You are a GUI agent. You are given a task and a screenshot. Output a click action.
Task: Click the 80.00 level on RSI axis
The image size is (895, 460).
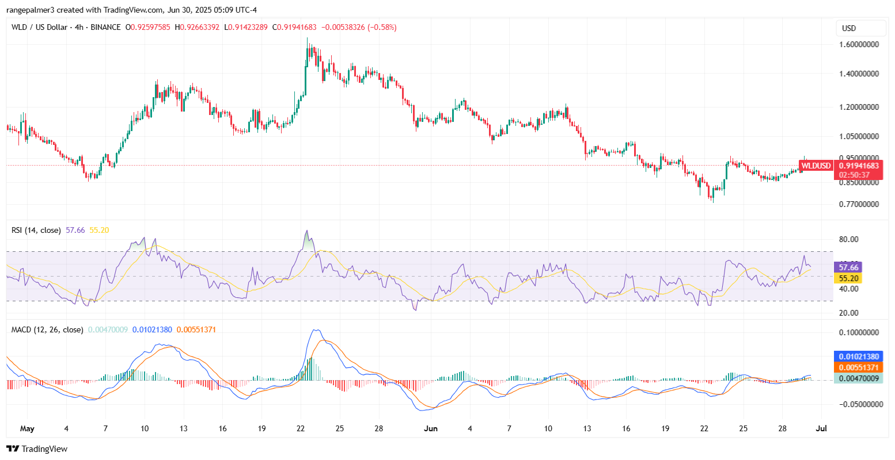[x=850, y=239]
